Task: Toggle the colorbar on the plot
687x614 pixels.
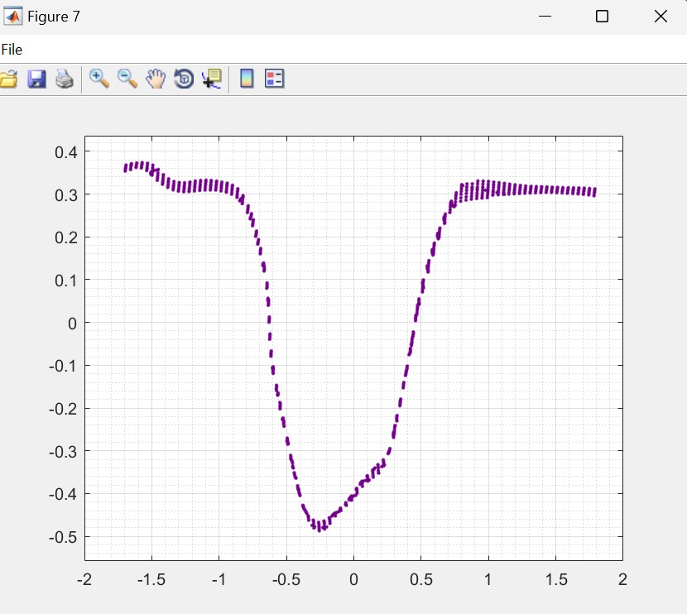Action: [246, 79]
